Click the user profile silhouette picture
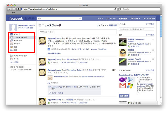168x113 pixels. click(13, 27)
